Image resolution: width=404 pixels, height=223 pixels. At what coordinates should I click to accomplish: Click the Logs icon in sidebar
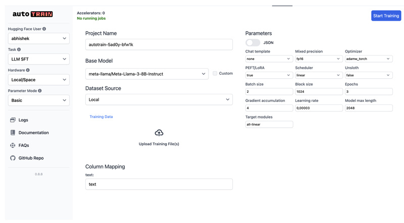(x=13, y=120)
